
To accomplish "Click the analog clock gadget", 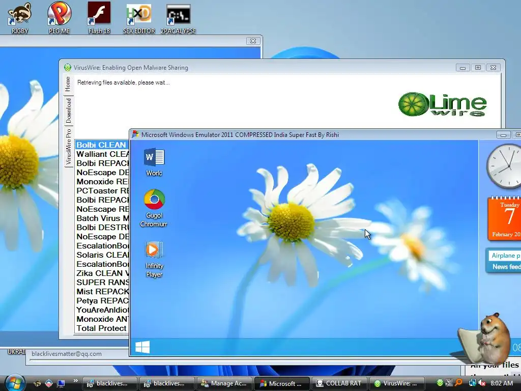I will pos(504,166).
